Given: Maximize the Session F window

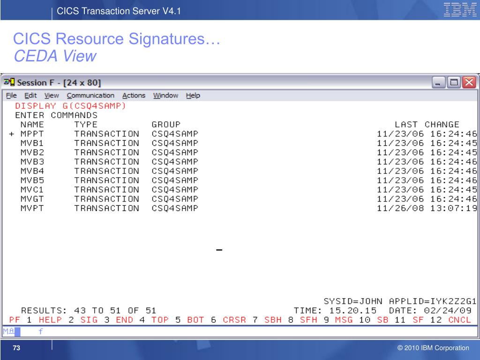Looking at the screenshot, I should pyautogui.click(x=454, y=82).
